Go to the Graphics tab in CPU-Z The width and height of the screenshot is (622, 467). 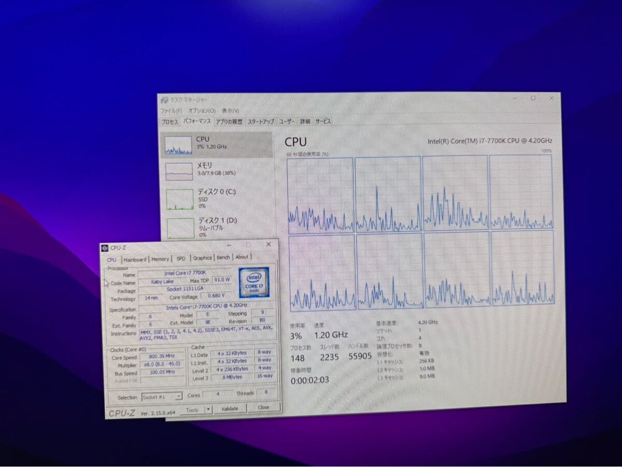(202, 258)
